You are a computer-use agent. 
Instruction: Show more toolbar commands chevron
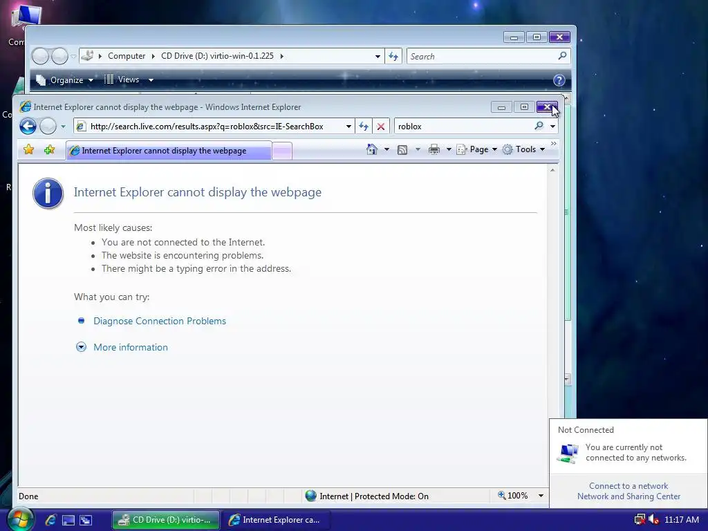[554, 144]
